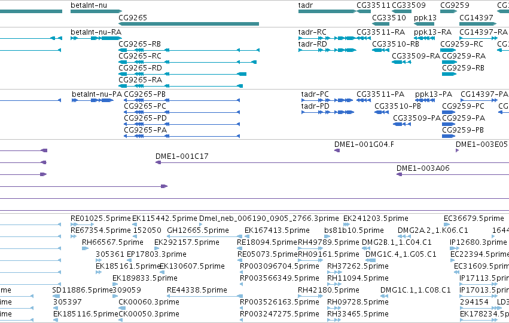Click the DME1-003A06 clone label
The width and height of the screenshot is (509, 323).
click(423, 168)
